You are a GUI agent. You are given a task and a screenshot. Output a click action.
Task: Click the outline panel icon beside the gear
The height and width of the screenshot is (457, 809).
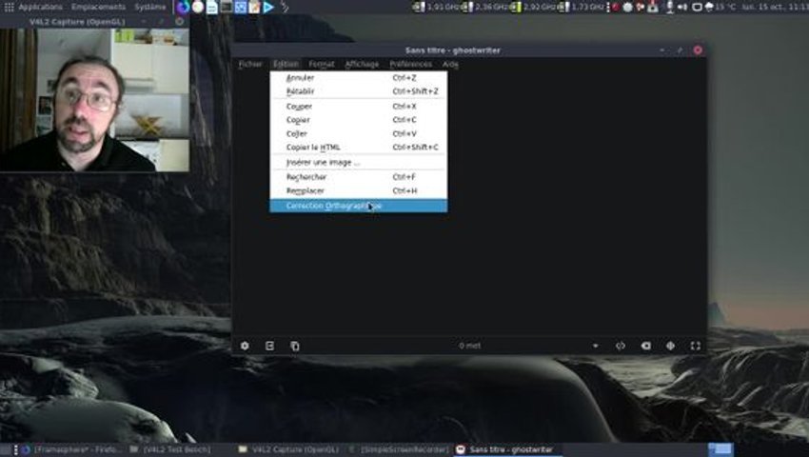(269, 346)
